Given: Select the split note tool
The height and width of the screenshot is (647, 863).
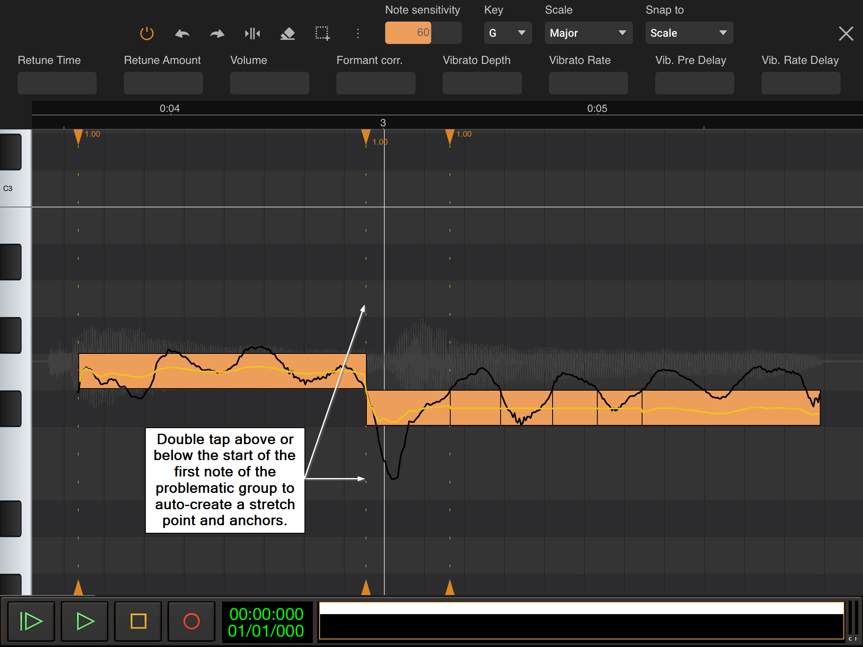Looking at the screenshot, I should click(252, 34).
